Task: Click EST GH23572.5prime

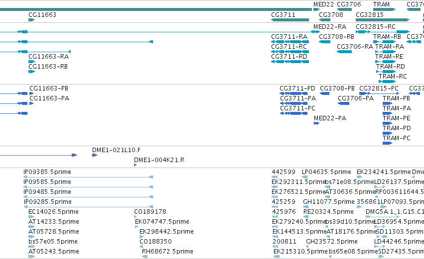Action: point(332,242)
